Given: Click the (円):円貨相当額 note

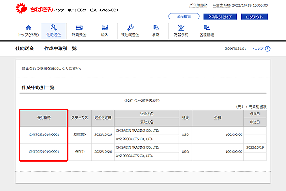Looking at the screenshot, I should pyautogui.click(x=251, y=107).
